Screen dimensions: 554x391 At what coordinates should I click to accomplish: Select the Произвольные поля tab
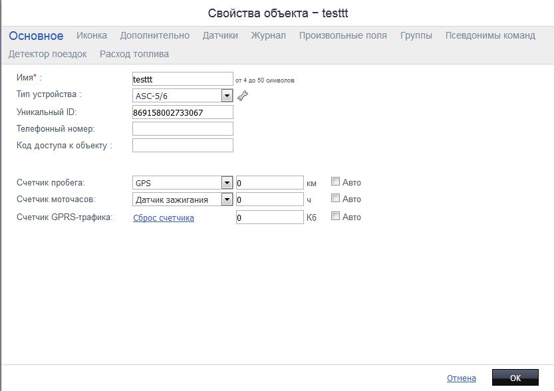[343, 36]
